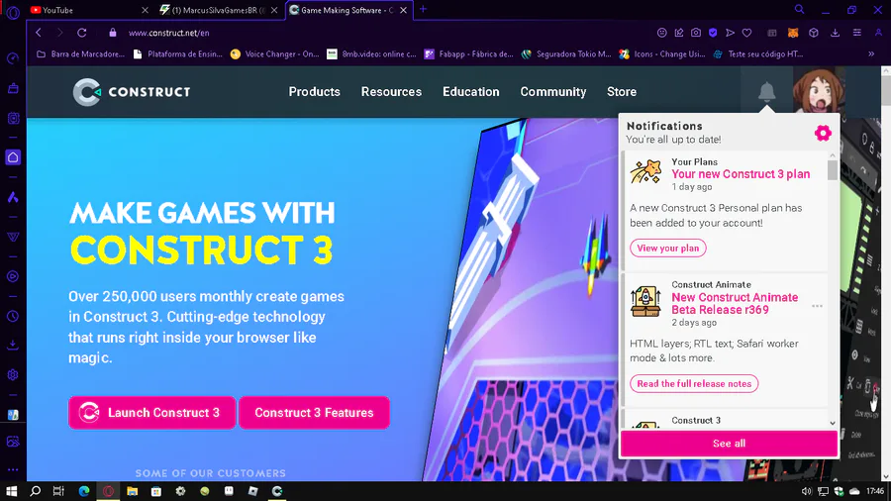Click the emoji reaction toolbar icon
Screen dimensions: 891x501
[661, 33]
